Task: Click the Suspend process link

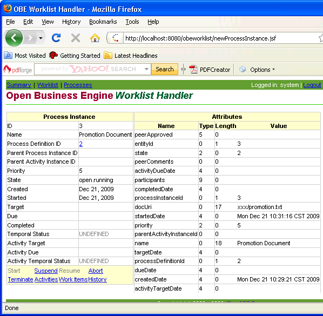Action: pyautogui.click(x=46, y=271)
